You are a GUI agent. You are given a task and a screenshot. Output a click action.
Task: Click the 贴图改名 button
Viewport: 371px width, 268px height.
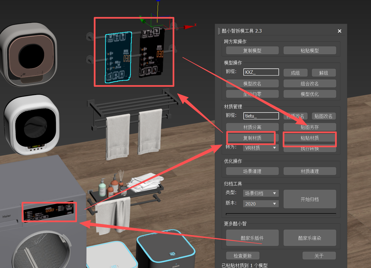point(323,116)
